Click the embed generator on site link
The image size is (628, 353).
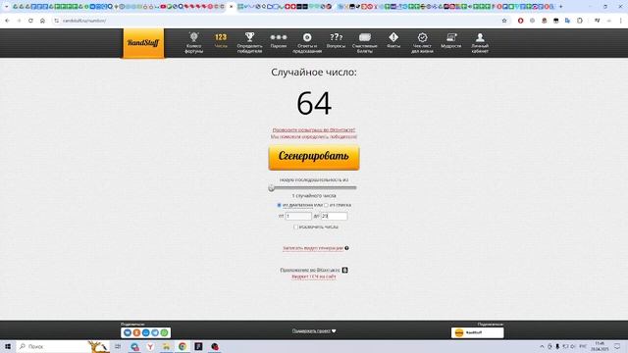pyautogui.click(x=314, y=277)
